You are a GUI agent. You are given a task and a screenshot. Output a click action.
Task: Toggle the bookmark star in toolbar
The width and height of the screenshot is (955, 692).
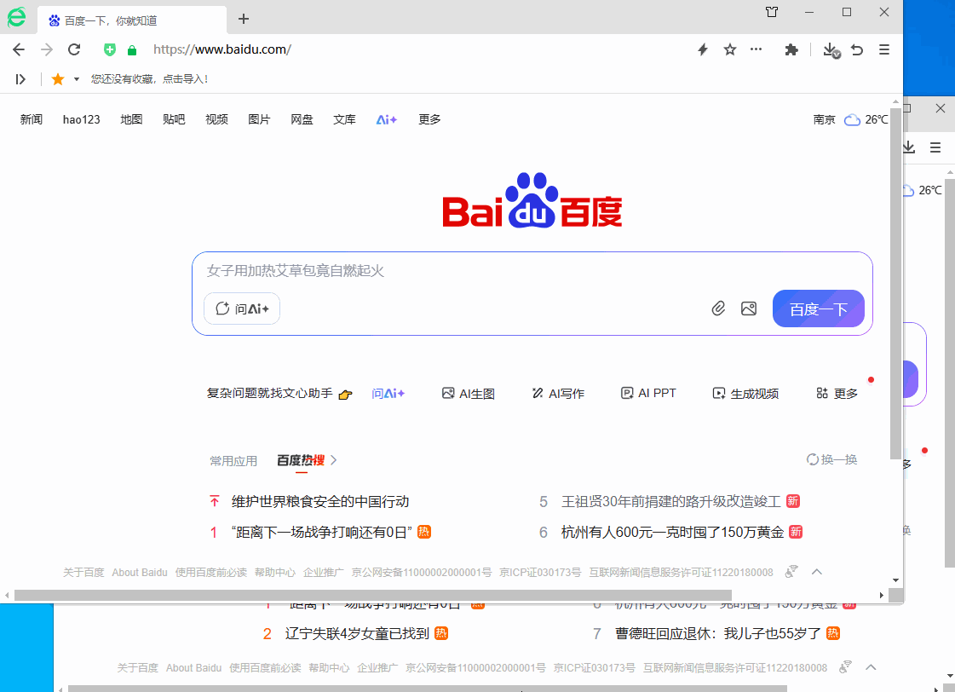(x=729, y=49)
